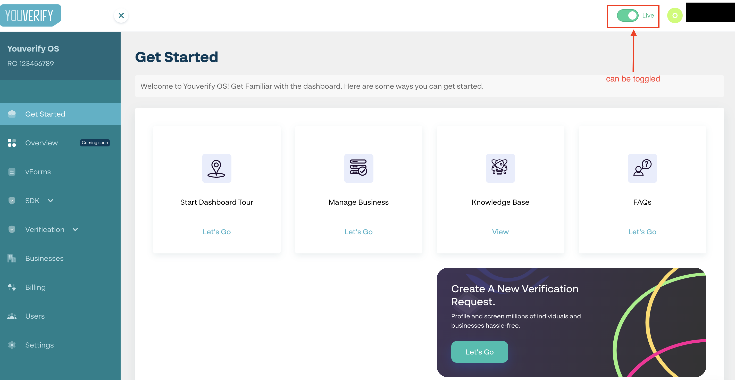The height and width of the screenshot is (380, 735).
Task: Open Businesses from the sidebar
Action: tap(44, 258)
